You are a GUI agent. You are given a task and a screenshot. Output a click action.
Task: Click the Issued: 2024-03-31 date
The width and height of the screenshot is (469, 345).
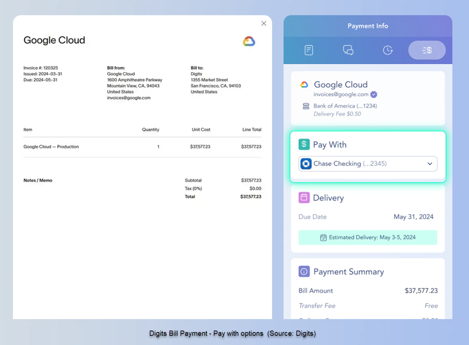[x=43, y=74]
